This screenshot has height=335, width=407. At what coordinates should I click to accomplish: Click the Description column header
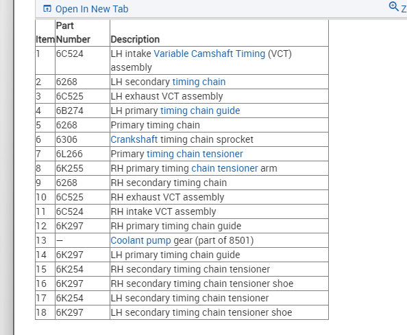click(135, 39)
